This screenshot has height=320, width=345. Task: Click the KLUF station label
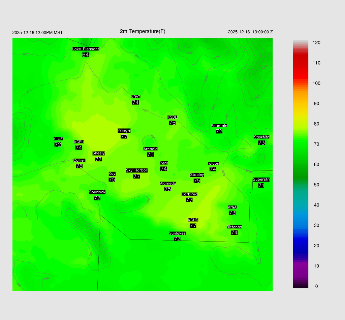[58, 139]
